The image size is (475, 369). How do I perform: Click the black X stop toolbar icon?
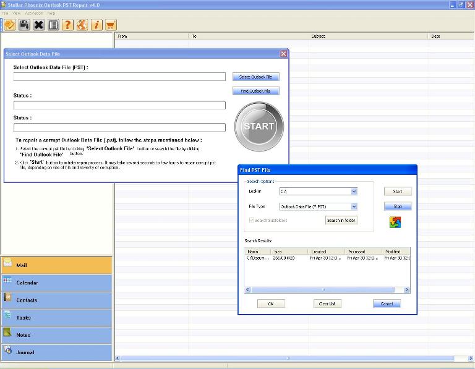38,25
